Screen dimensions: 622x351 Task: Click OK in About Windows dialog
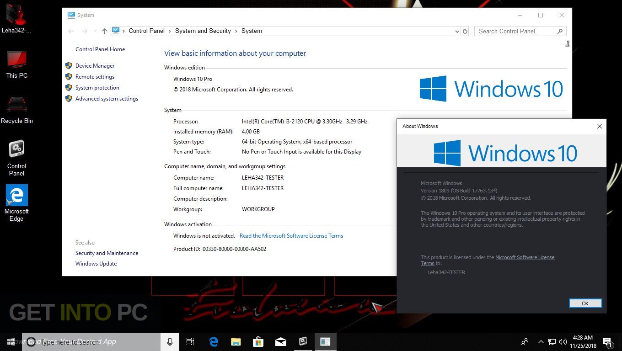[x=585, y=303]
